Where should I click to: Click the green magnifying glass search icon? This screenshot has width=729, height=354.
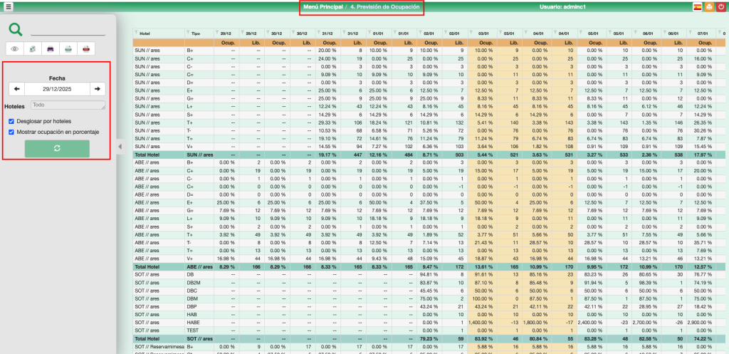pos(16,29)
